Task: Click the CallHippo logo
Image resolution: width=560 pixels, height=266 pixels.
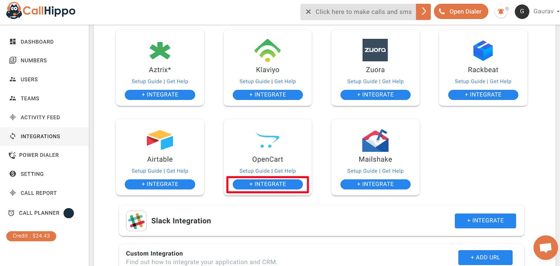Action: pos(41,11)
